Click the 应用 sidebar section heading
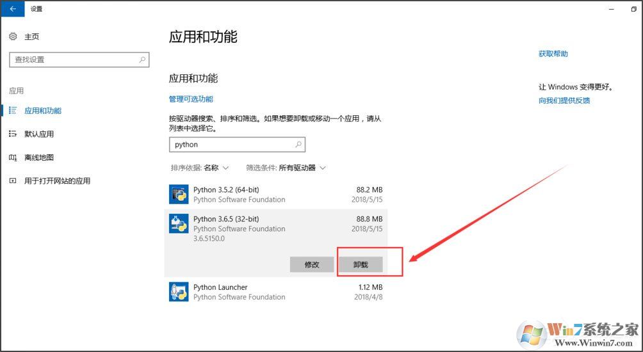The width and height of the screenshot is (643, 352). tap(17, 91)
